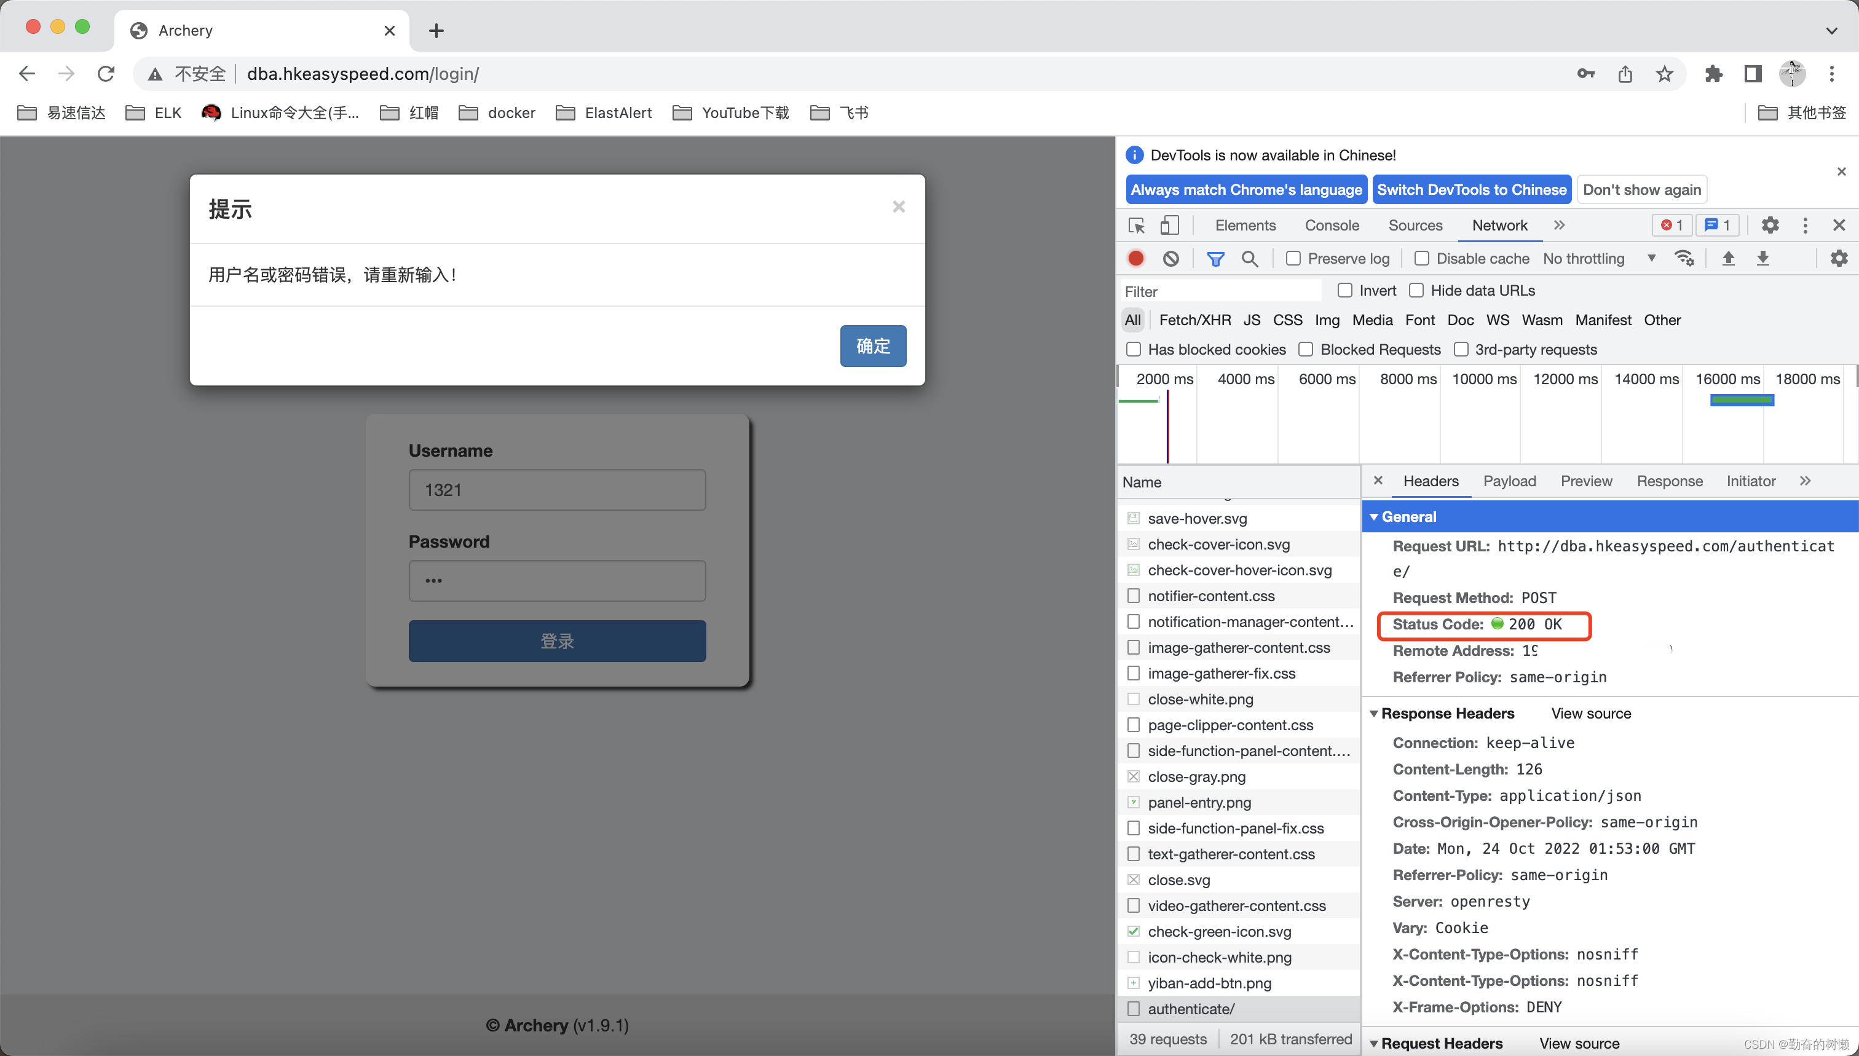Toggle the device toolbar in DevTools
The image size is (1859, 1056).
tap(1169, 225)
